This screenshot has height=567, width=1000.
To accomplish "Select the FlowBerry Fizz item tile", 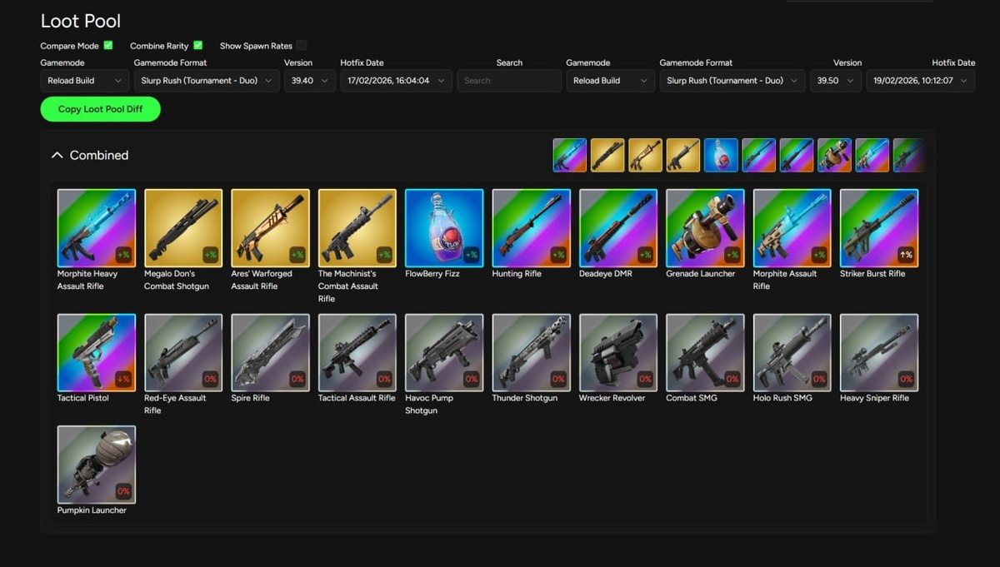I will click(444, 228).
